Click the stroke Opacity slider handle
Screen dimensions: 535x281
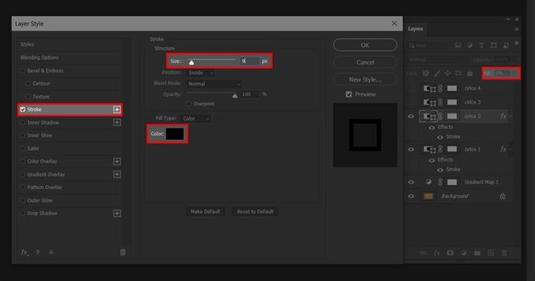tap(235, 95)
